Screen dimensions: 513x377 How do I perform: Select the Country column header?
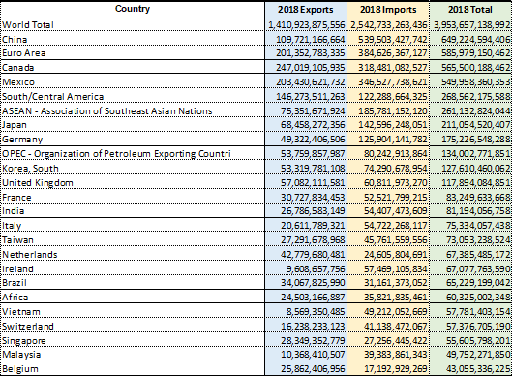point(133,9)
